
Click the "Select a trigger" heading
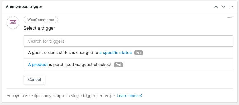click(x=39, y=28)
